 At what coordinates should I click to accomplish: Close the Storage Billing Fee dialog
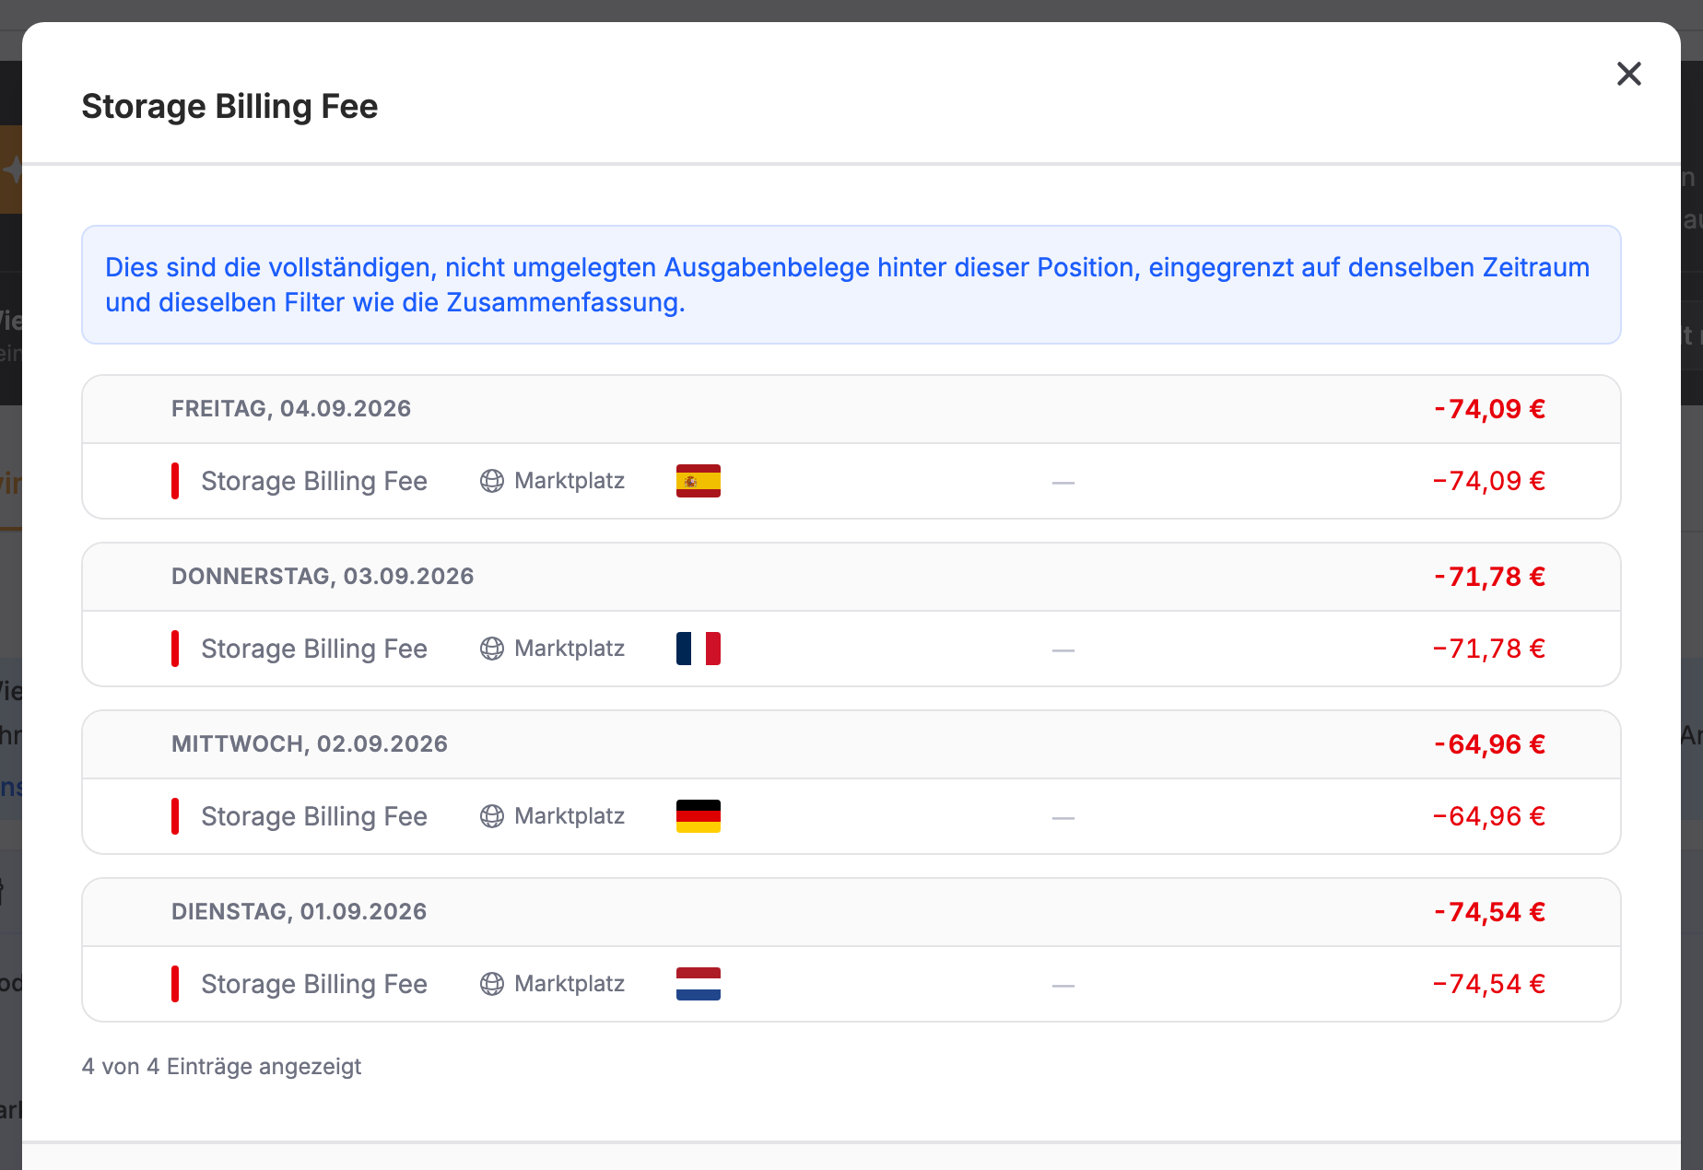click(x=1628, y=74)
